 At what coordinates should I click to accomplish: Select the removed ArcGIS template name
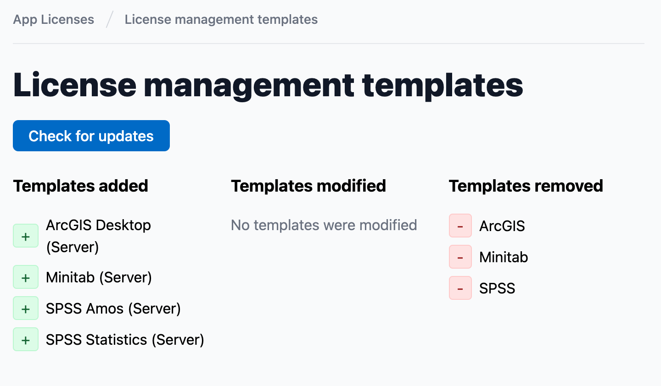tap(502, 226)
